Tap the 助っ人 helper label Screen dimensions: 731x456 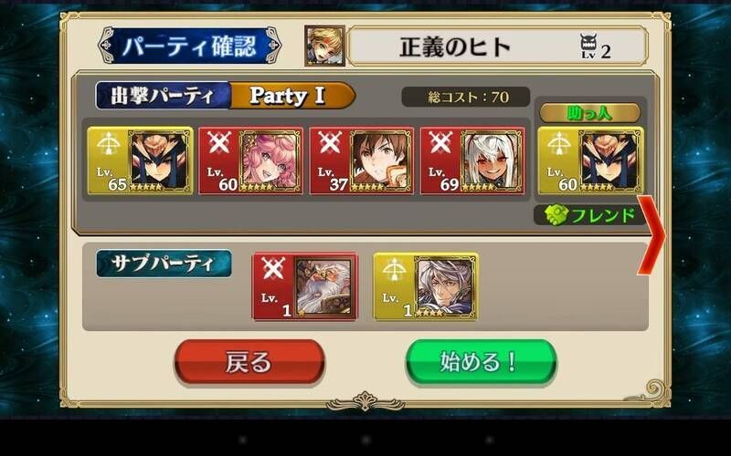click(x=589, y=113)
